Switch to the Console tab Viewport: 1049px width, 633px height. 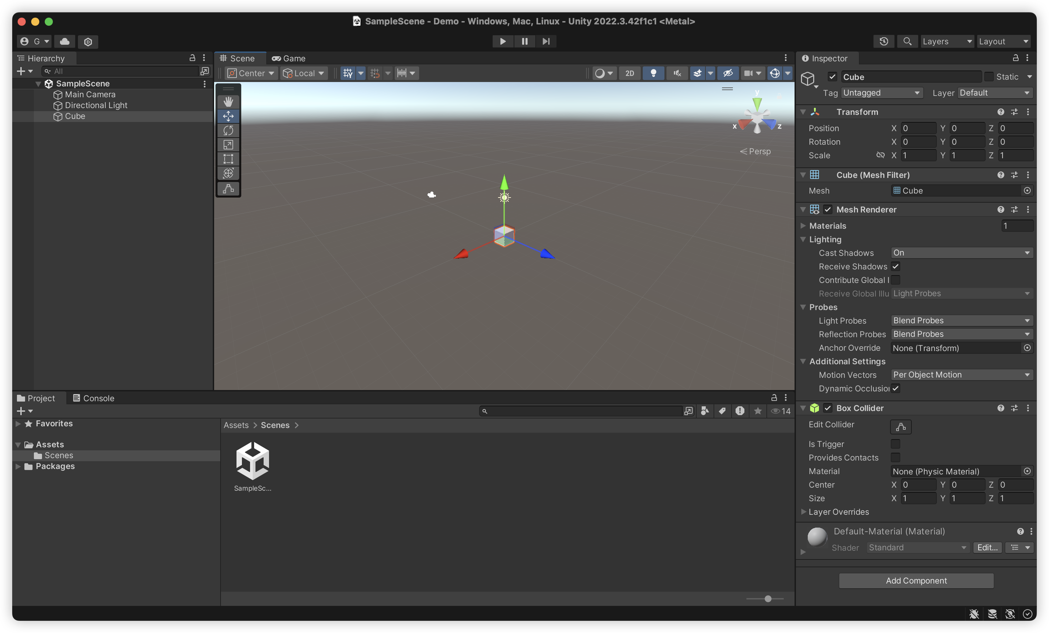[x=93, y=398]
